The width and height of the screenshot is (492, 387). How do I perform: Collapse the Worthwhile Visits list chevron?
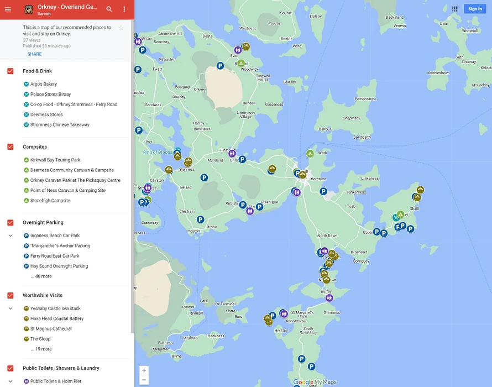click(11, 308)
